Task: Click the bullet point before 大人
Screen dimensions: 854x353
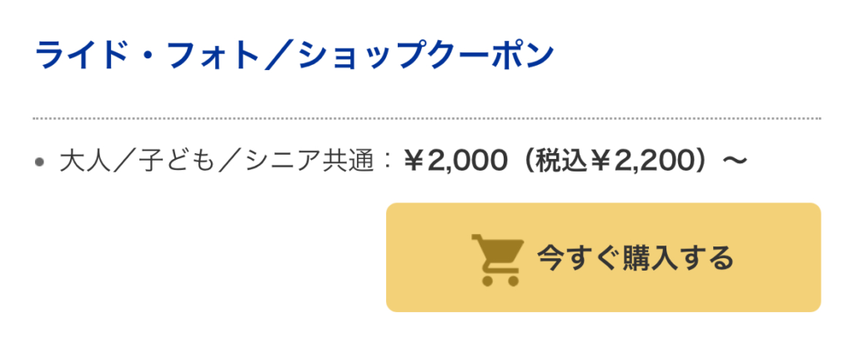Action: tap(39, 162)
